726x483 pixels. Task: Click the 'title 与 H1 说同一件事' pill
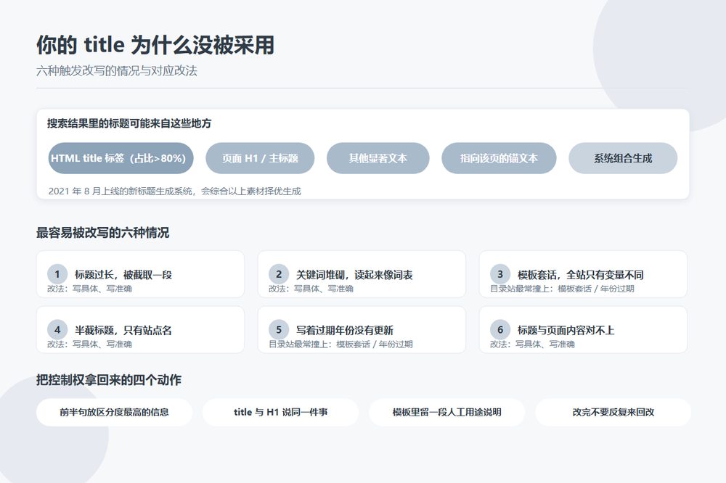pyautogui.click(x=280, y=412)
